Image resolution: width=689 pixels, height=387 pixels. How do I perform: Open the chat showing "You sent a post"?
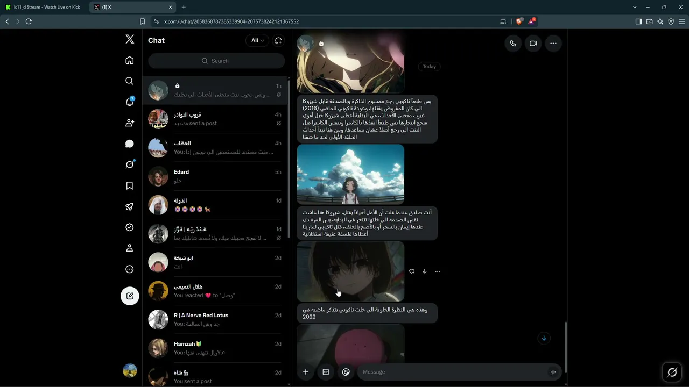pyautogui.click(x=216, y=376)
